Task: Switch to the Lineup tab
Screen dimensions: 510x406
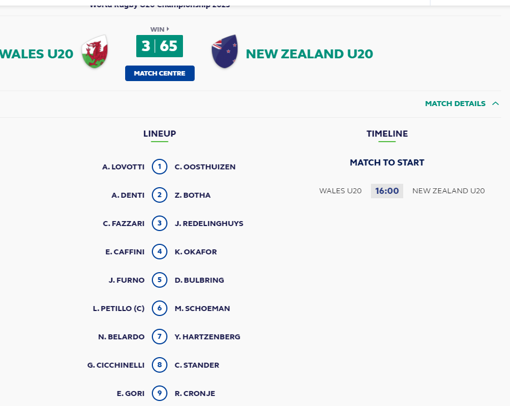Action: tap(160, 134)
